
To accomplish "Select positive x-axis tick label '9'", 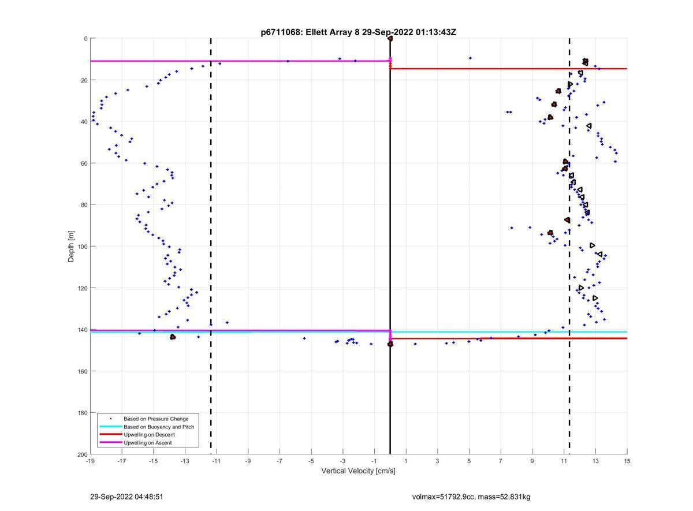I will pos(532,461).
